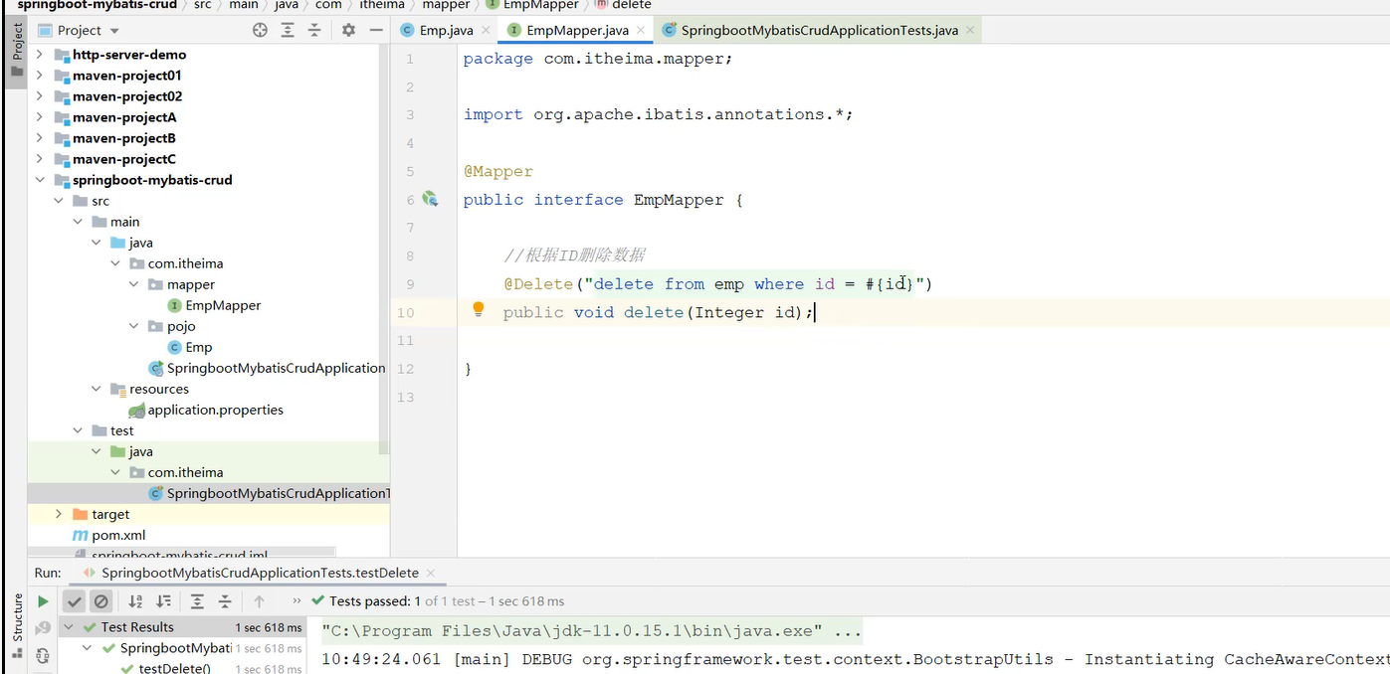The height and width of the screenshot is (674, 1390).
Task: Collapse all test results
Action: click(225, 601)
